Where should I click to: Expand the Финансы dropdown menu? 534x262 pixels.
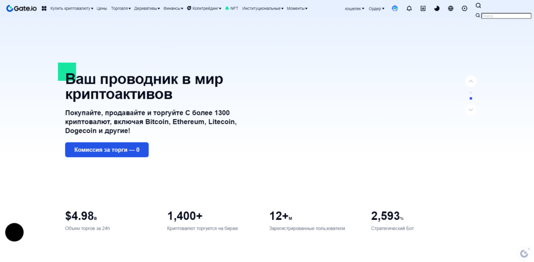(x=173, y=8)
